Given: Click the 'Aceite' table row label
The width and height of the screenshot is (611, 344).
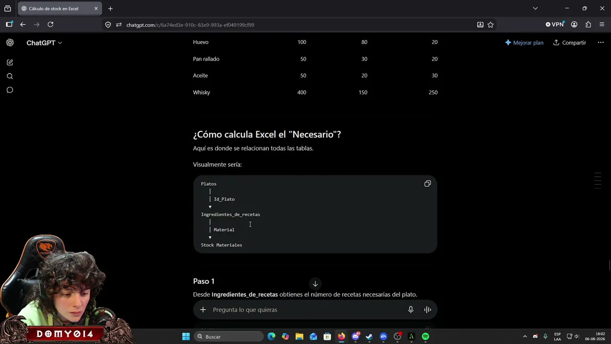Looking at the screenshot, I should click(200, 75).
